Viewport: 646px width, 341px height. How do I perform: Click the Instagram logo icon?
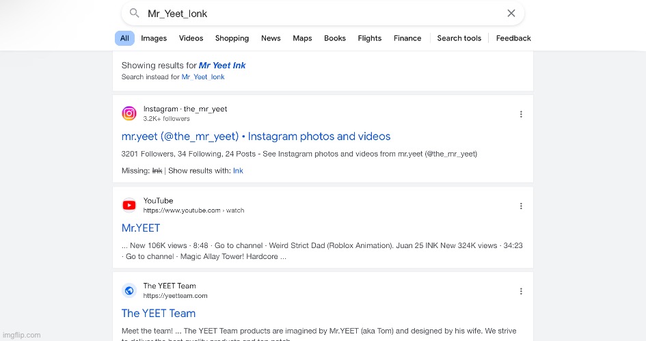(129, 113)
